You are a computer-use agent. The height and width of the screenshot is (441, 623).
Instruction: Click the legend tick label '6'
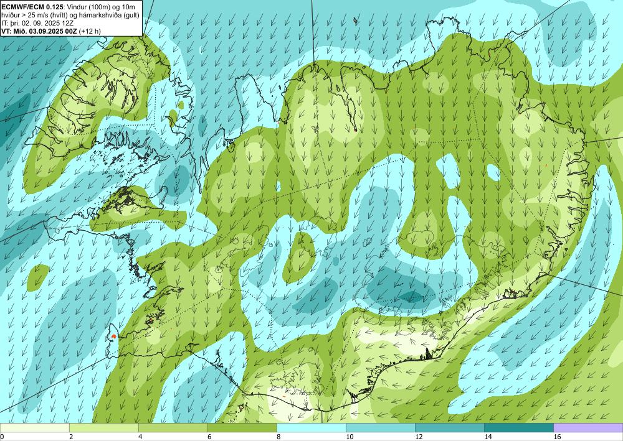[209, 437]
